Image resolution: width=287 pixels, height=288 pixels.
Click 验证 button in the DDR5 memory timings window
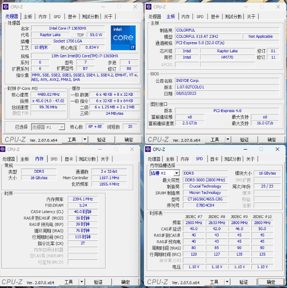pos(99,282)
